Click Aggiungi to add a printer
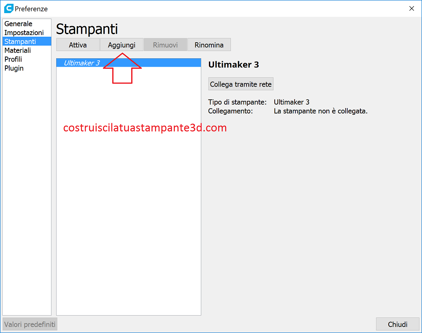 (x=122, y=45)
